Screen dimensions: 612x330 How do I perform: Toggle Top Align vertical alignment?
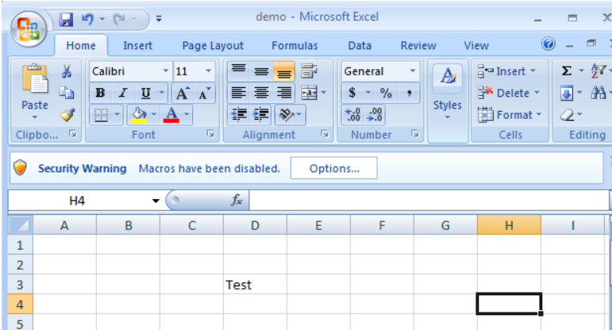pos(238,71)
